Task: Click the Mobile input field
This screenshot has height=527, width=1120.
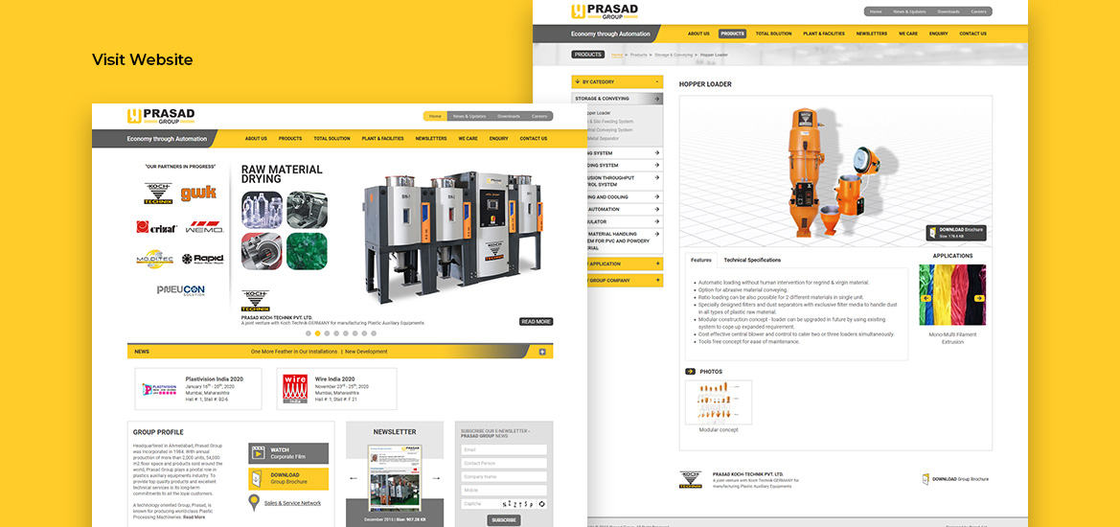Action: coord(504,491)
